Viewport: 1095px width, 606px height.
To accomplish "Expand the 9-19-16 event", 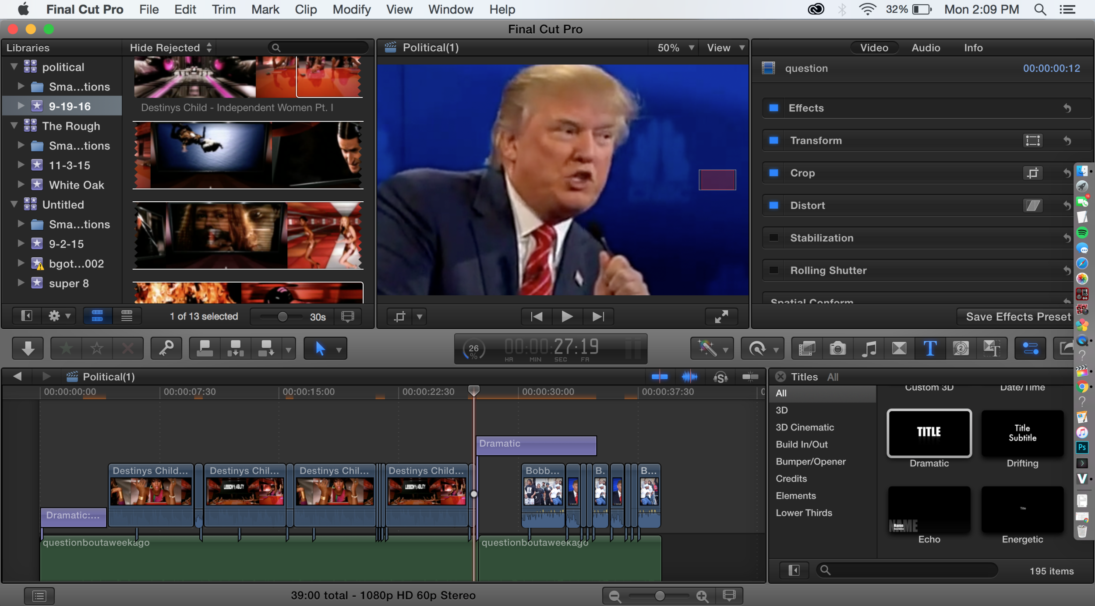I will tap(20, 106).
